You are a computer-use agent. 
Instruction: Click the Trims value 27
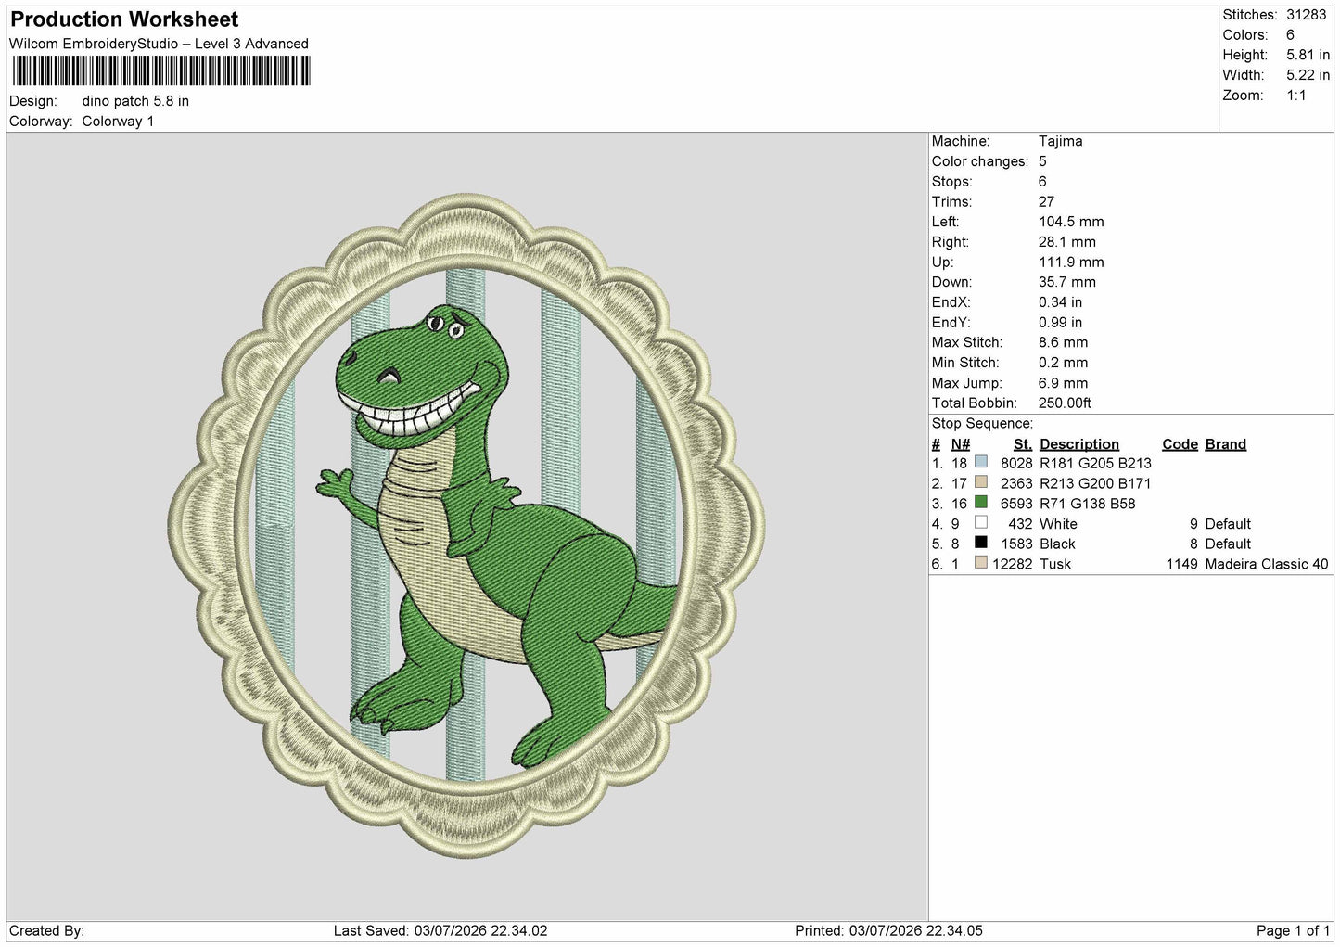[x=1047, y=201]
